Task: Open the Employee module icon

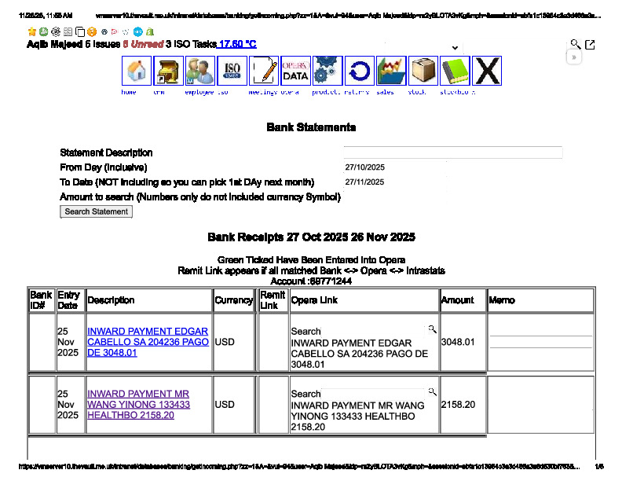Action: pyautogui.click(x=200, y=71)
